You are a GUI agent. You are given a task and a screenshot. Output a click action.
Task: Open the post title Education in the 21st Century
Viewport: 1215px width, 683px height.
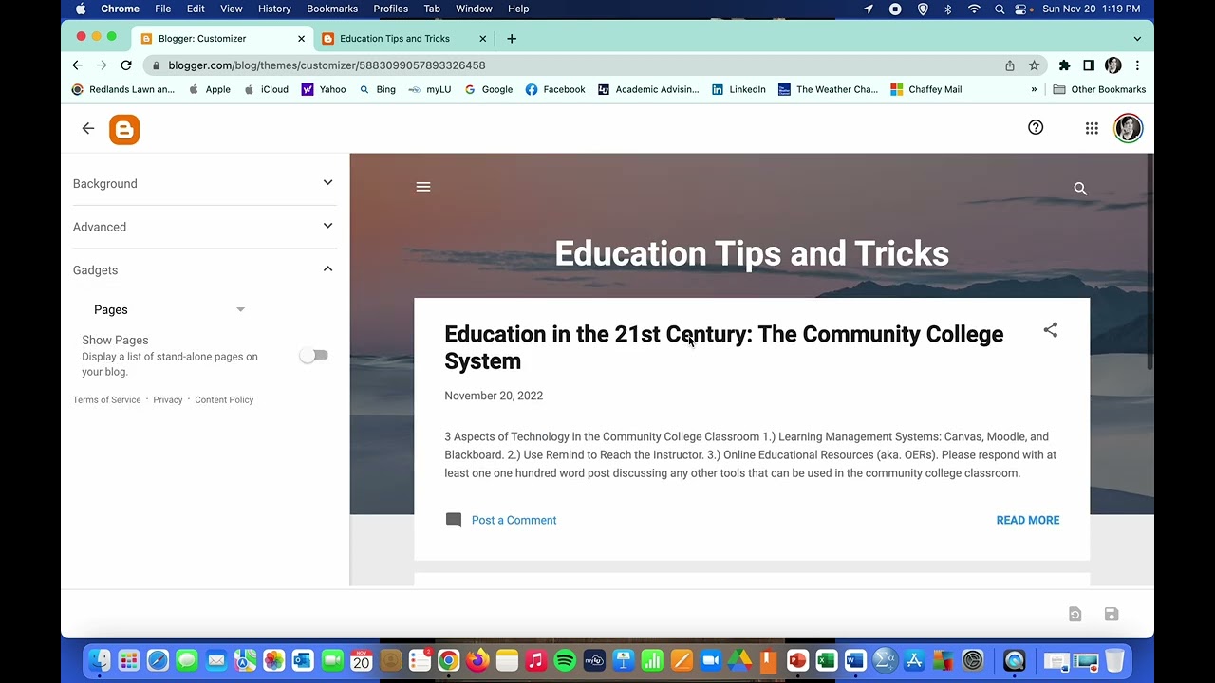[x=723, y=347]
